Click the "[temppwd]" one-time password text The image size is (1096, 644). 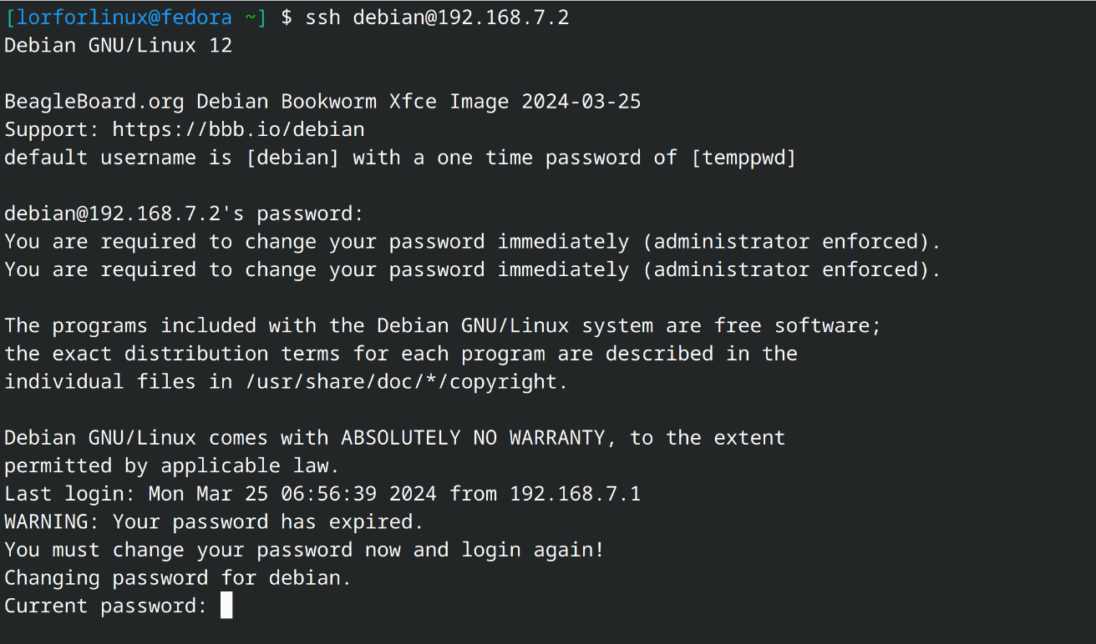[743, 158]
